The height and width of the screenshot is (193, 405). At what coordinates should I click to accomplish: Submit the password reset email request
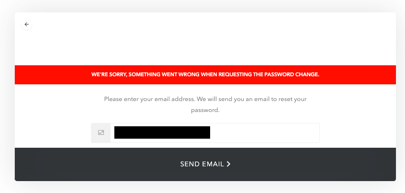pyautogui.click(x=205, y=164)
